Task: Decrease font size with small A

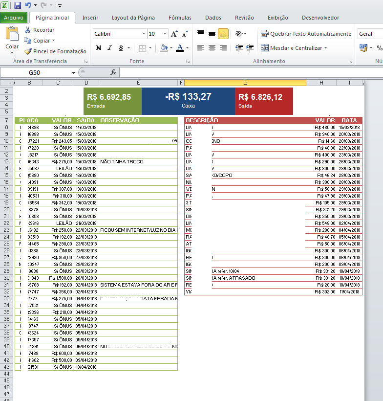Action: (185, 34)
